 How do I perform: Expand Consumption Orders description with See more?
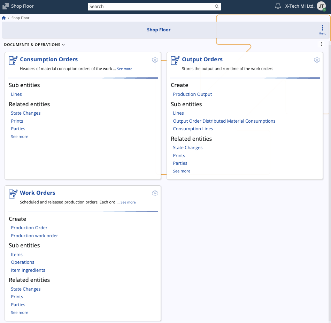point(124,69)
